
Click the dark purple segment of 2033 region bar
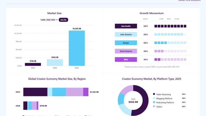pos(35,92)
